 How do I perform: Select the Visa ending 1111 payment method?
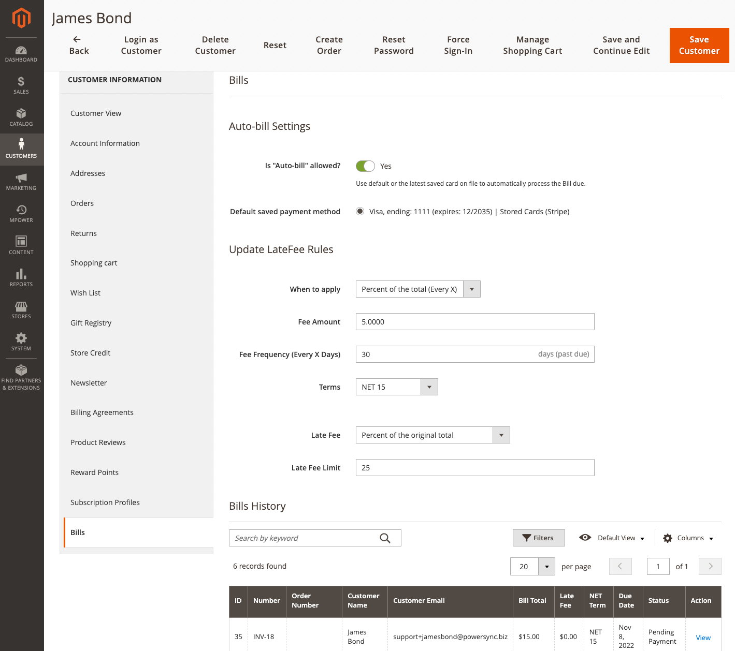coord(360,211)
